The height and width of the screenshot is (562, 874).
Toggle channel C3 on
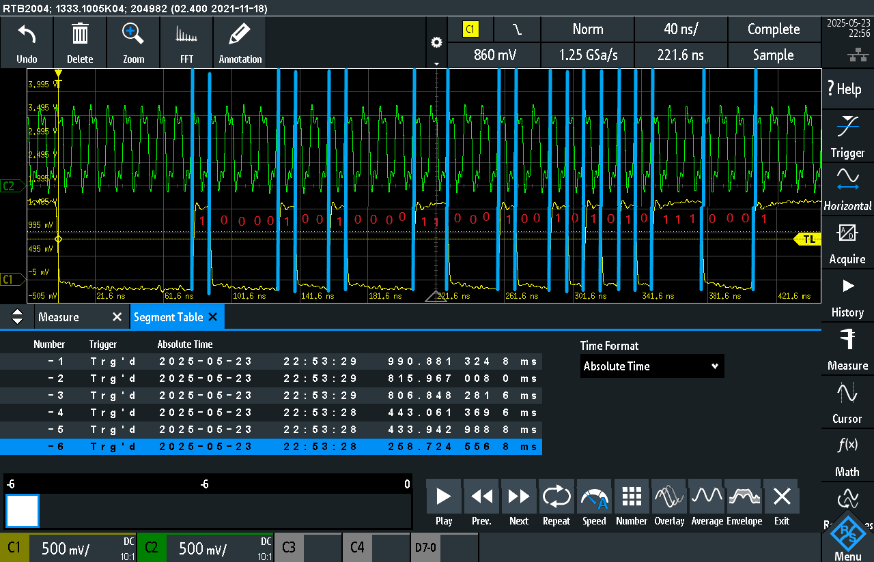pos(307,548)
